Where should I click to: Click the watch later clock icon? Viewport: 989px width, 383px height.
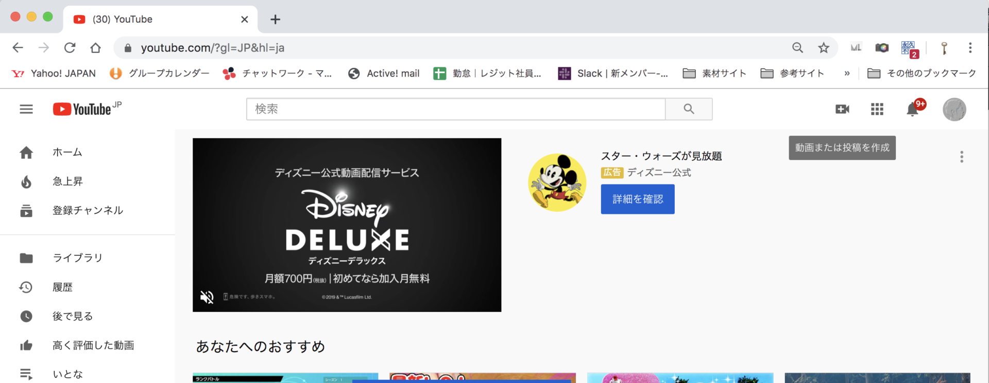tap(26, 316)
